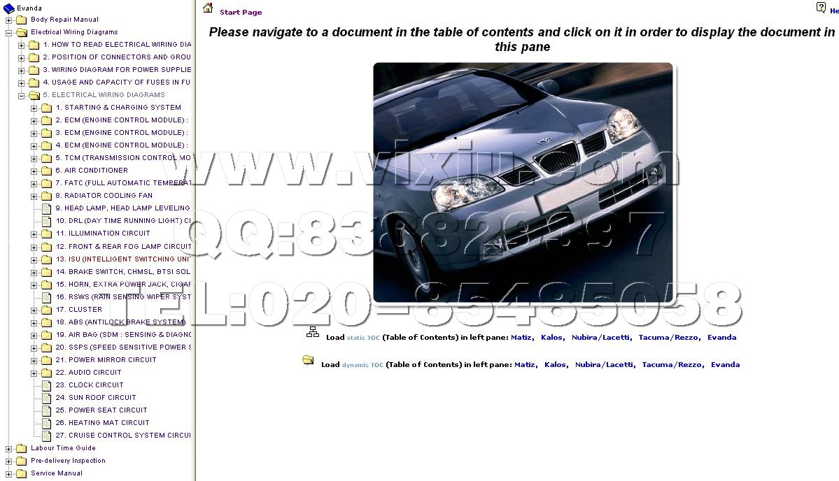The width and height of the screenshot is (839, 481).
Task: Select the Heating Mat Circuit entry
Action: point(108,423)
